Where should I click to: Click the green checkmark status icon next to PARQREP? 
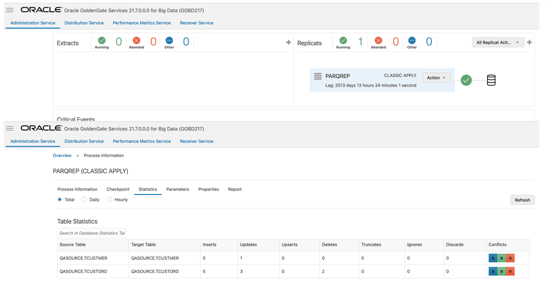coord(466,80)
